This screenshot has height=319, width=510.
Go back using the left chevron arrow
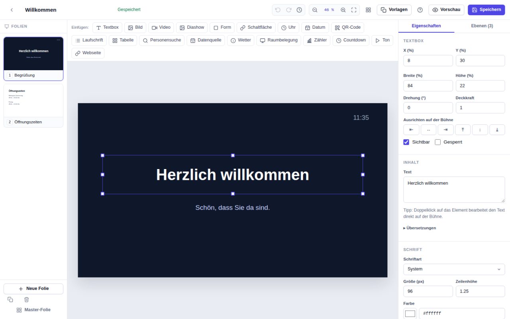point(12,10)
